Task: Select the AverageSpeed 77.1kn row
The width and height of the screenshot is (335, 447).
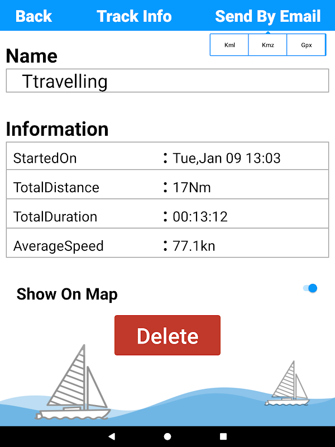Action: [167, 245]
